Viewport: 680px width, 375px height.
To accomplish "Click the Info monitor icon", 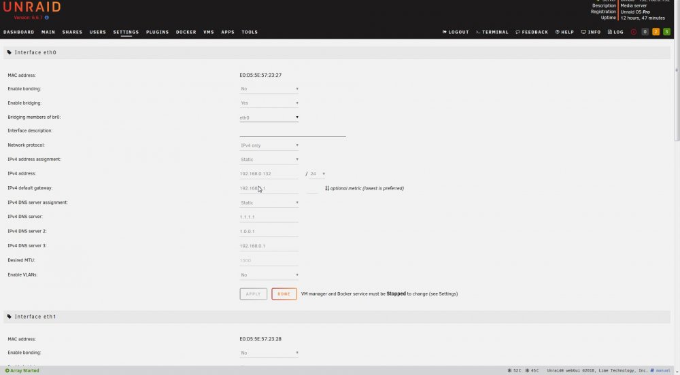I will [x=583, y=32].
